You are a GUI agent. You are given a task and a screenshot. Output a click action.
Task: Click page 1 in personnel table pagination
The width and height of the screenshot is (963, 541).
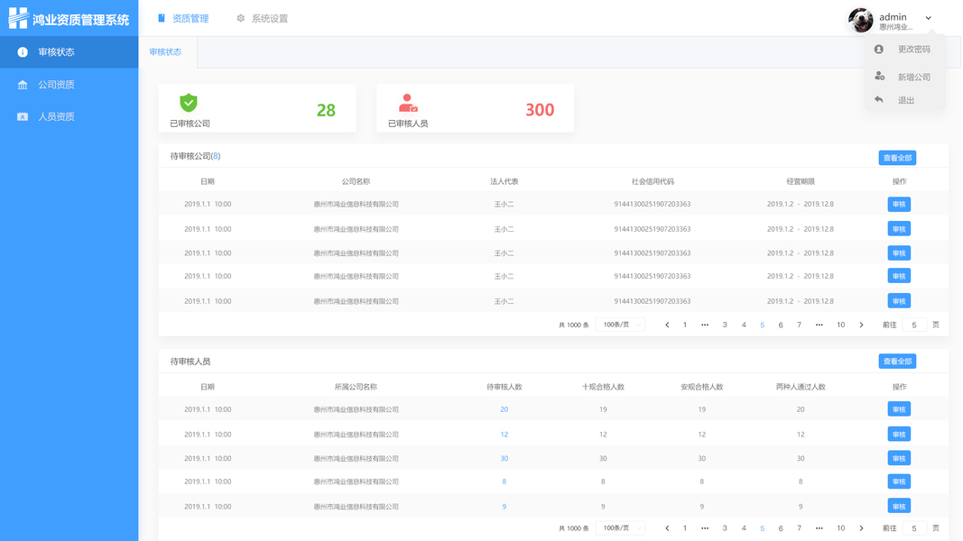point(685,528)
